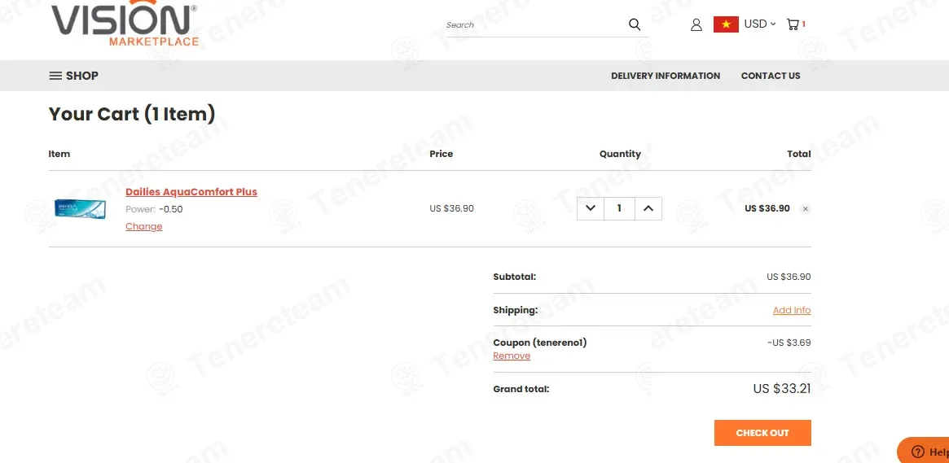Click the Your Cart (1 Item) heading

point(132,114)
